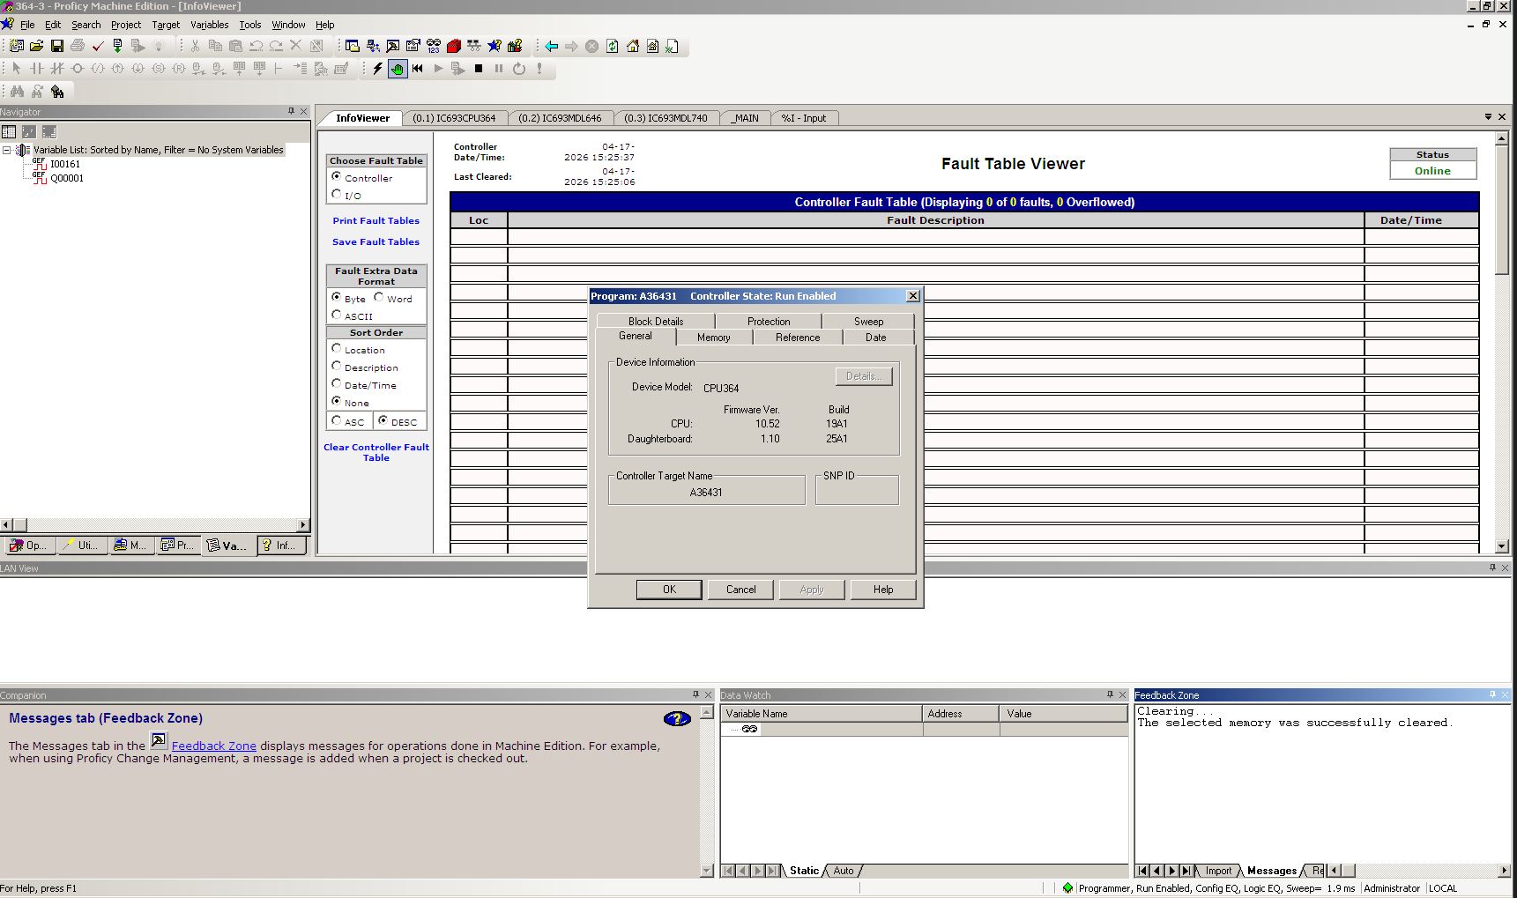Collapse the Variable List tree node
The width and height of the screenshot is (1517, 898).
point(7,150)
